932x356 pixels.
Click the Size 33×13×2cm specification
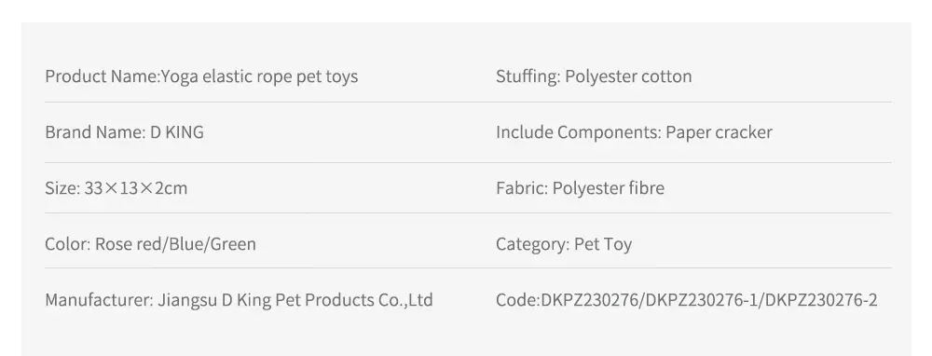click(116, 188)
